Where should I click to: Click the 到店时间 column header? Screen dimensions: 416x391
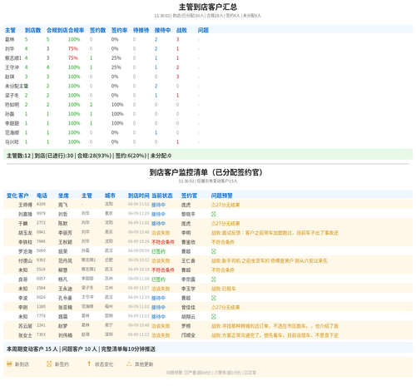(139, 195)
